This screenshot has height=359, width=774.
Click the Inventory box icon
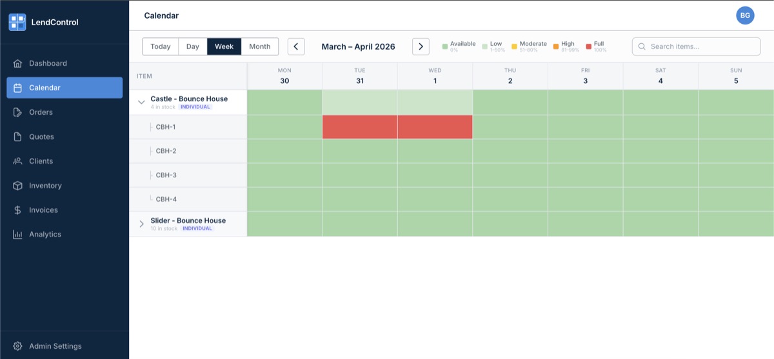pyautogui.click(x=17, y=186)
